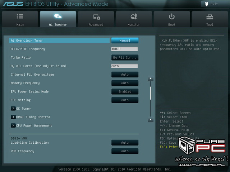This screenshot has height=172, width=230.
Task: Open the Boot tab
Action: click(x=172, y=19)
